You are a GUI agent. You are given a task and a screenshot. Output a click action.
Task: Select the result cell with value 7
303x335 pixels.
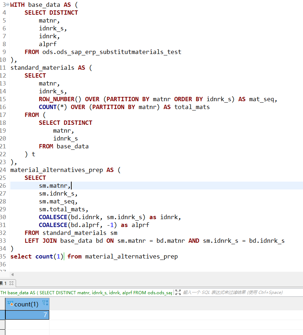(x=27, y=315)
